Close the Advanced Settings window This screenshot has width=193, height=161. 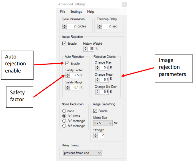tap(124, 4)
